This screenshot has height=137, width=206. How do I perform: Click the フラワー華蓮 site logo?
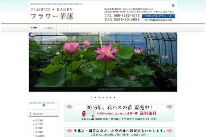click(x=52, y=16)
